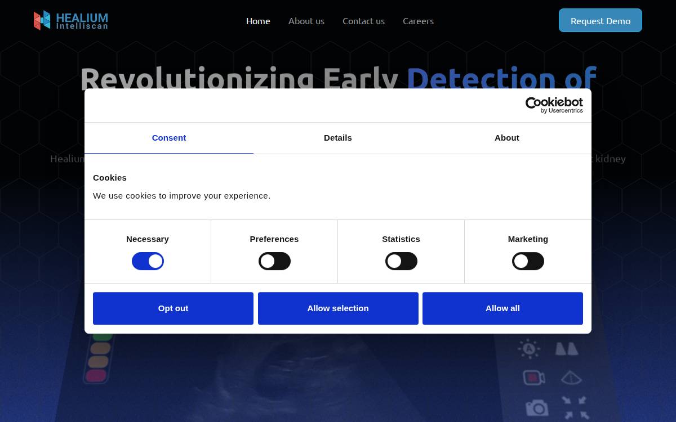Screen dimensions: 676x422
Task: Click the text "We use cookies to improve your experience."
Action: tap(181, 196)
